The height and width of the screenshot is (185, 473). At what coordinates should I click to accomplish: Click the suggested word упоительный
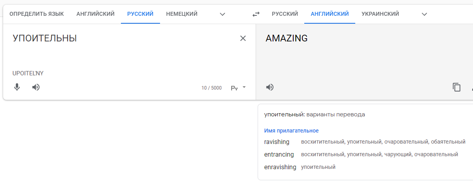coord(284,114)
